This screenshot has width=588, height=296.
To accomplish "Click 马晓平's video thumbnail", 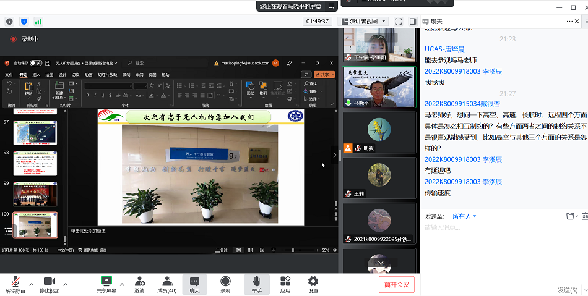I will tap(379, 87).
